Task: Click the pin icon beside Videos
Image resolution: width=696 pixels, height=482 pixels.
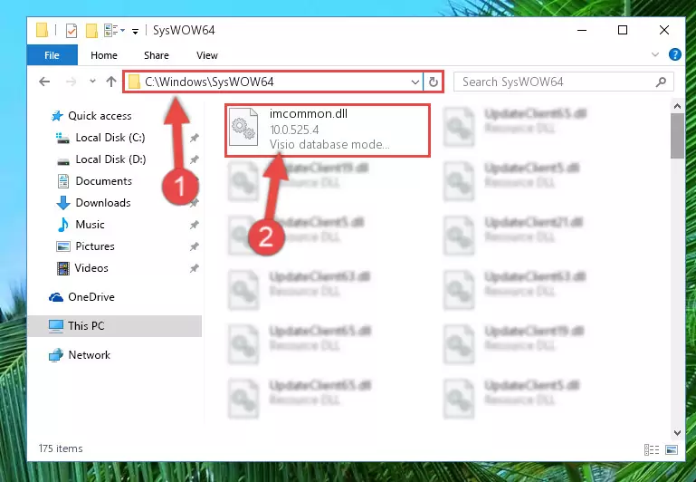Action: coord(194,268)
